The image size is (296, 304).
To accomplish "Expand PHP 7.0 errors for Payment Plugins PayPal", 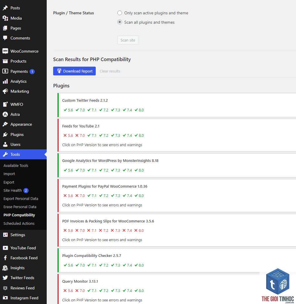I will click(x=80, y=196).
